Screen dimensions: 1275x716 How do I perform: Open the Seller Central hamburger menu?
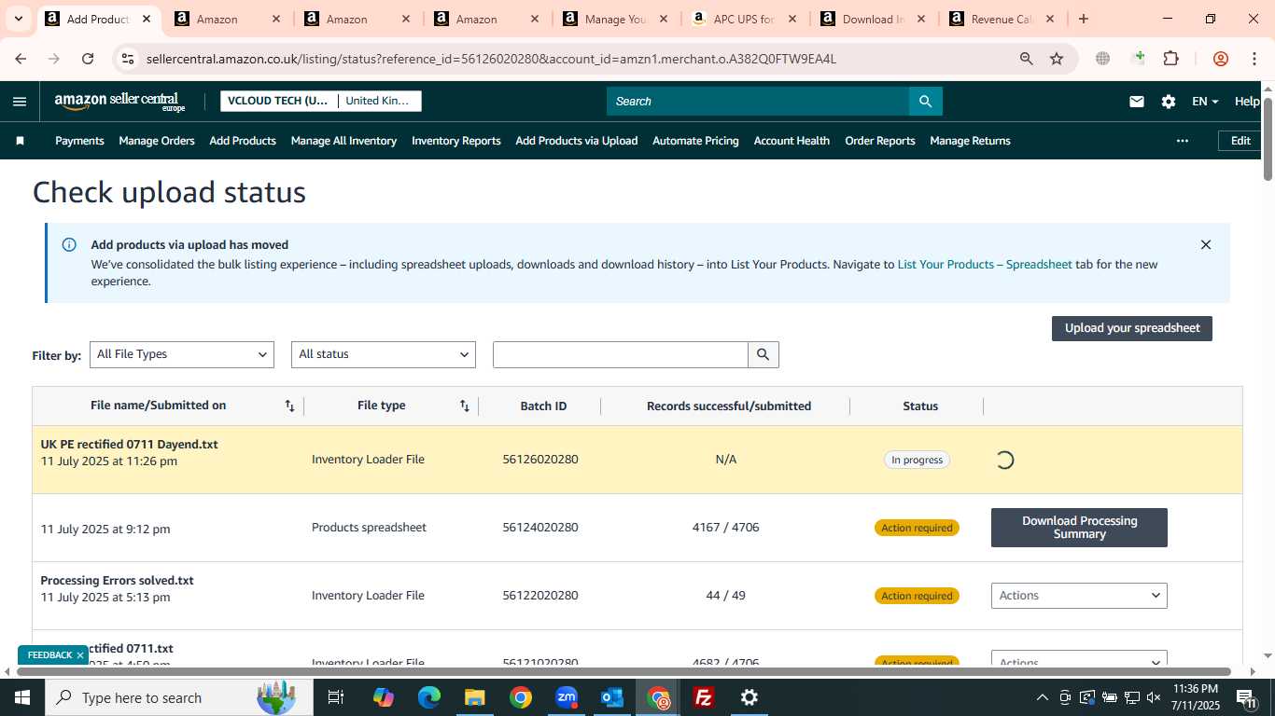click(x=20, y=102)
